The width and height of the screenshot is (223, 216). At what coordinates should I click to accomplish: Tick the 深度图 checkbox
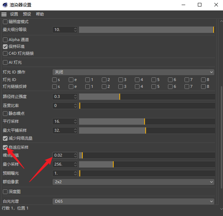(x=5, y=192)
